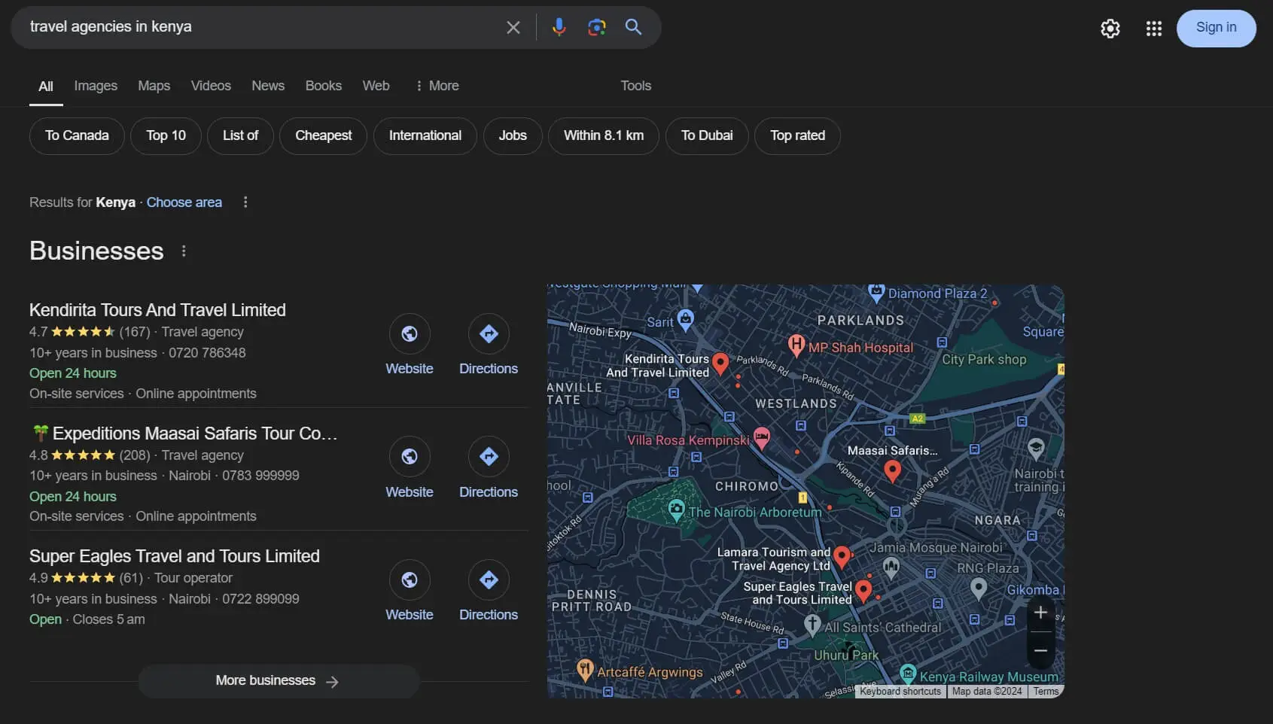
Task: Click Villa Rosa Kempinski hotel marker
Action: click(762, 438)
